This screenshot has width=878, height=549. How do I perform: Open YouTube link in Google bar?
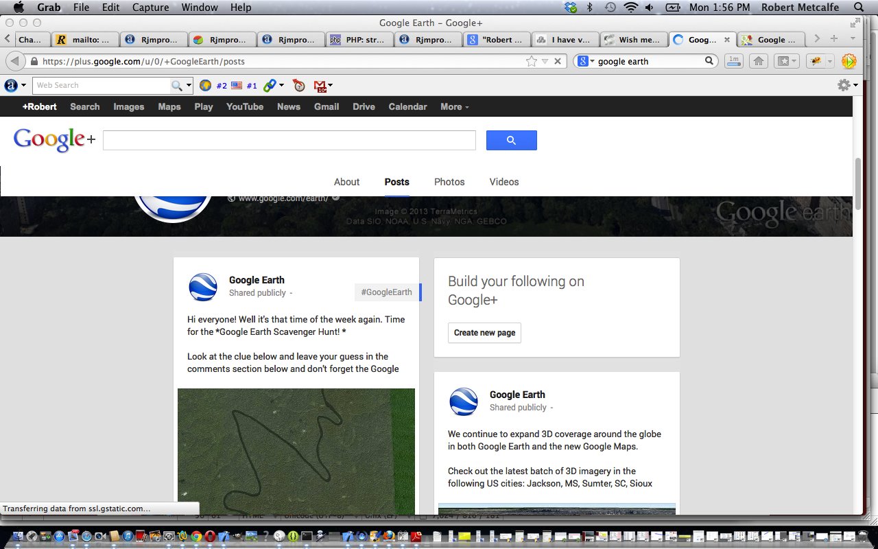click(x=245, y=106)
